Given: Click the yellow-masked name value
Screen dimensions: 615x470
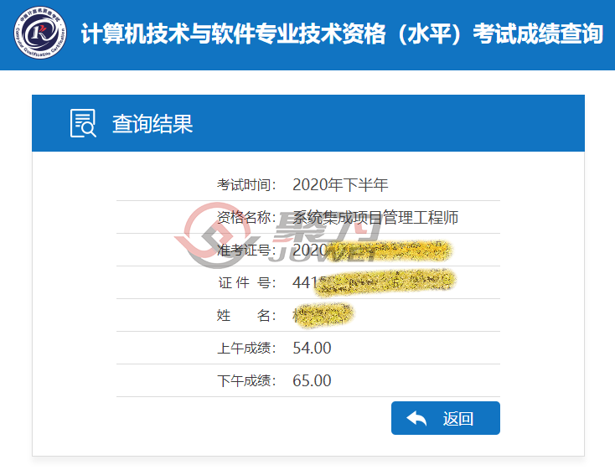Looking at the screenshot, I should pyautogui.click(x=323, y=315).
